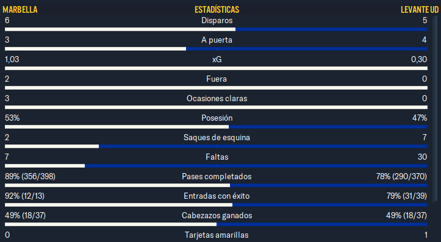
Task: Click the Posesión stat label
Action: pyautogui.click(x=217, y=118)
